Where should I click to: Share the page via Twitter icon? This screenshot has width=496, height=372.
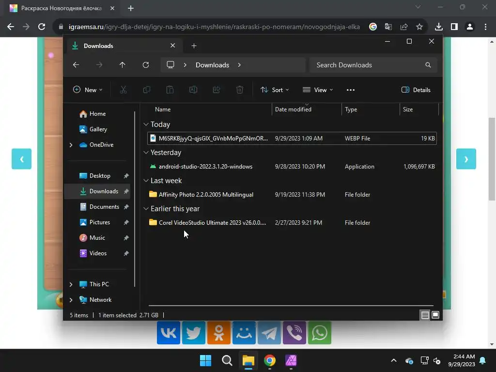[x=194, y=333]
